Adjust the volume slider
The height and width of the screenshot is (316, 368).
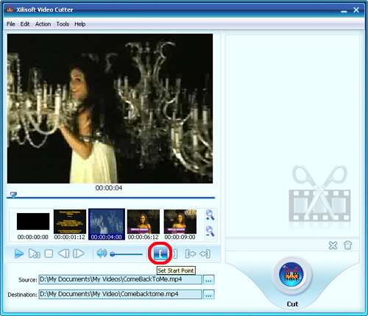tap(127, 254)
